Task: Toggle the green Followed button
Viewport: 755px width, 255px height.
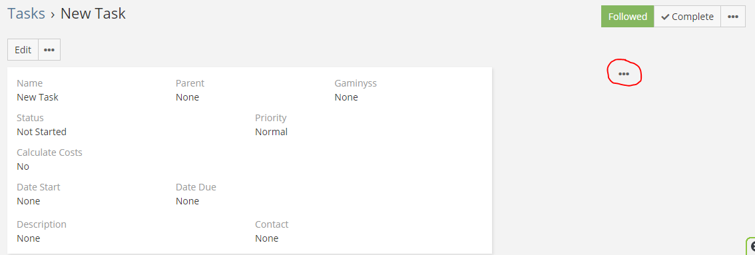Action: tap(627, 17)
